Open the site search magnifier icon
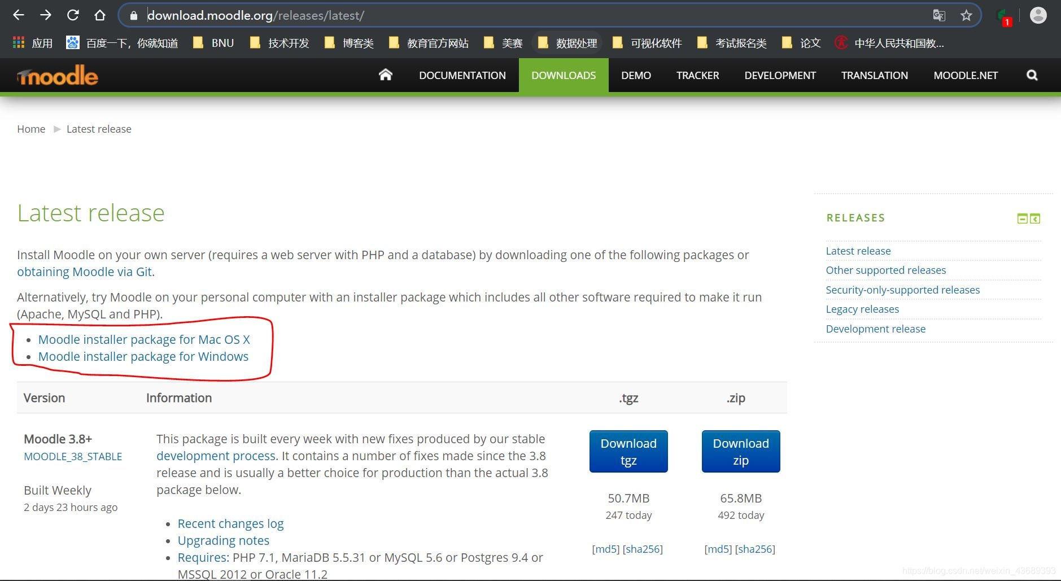Image resolution: width=1061 pixels, height=581 pixels. click(1032, 75)
